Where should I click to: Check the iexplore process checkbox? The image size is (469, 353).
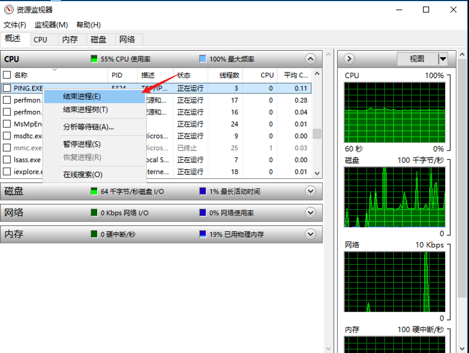coord(7,171)
